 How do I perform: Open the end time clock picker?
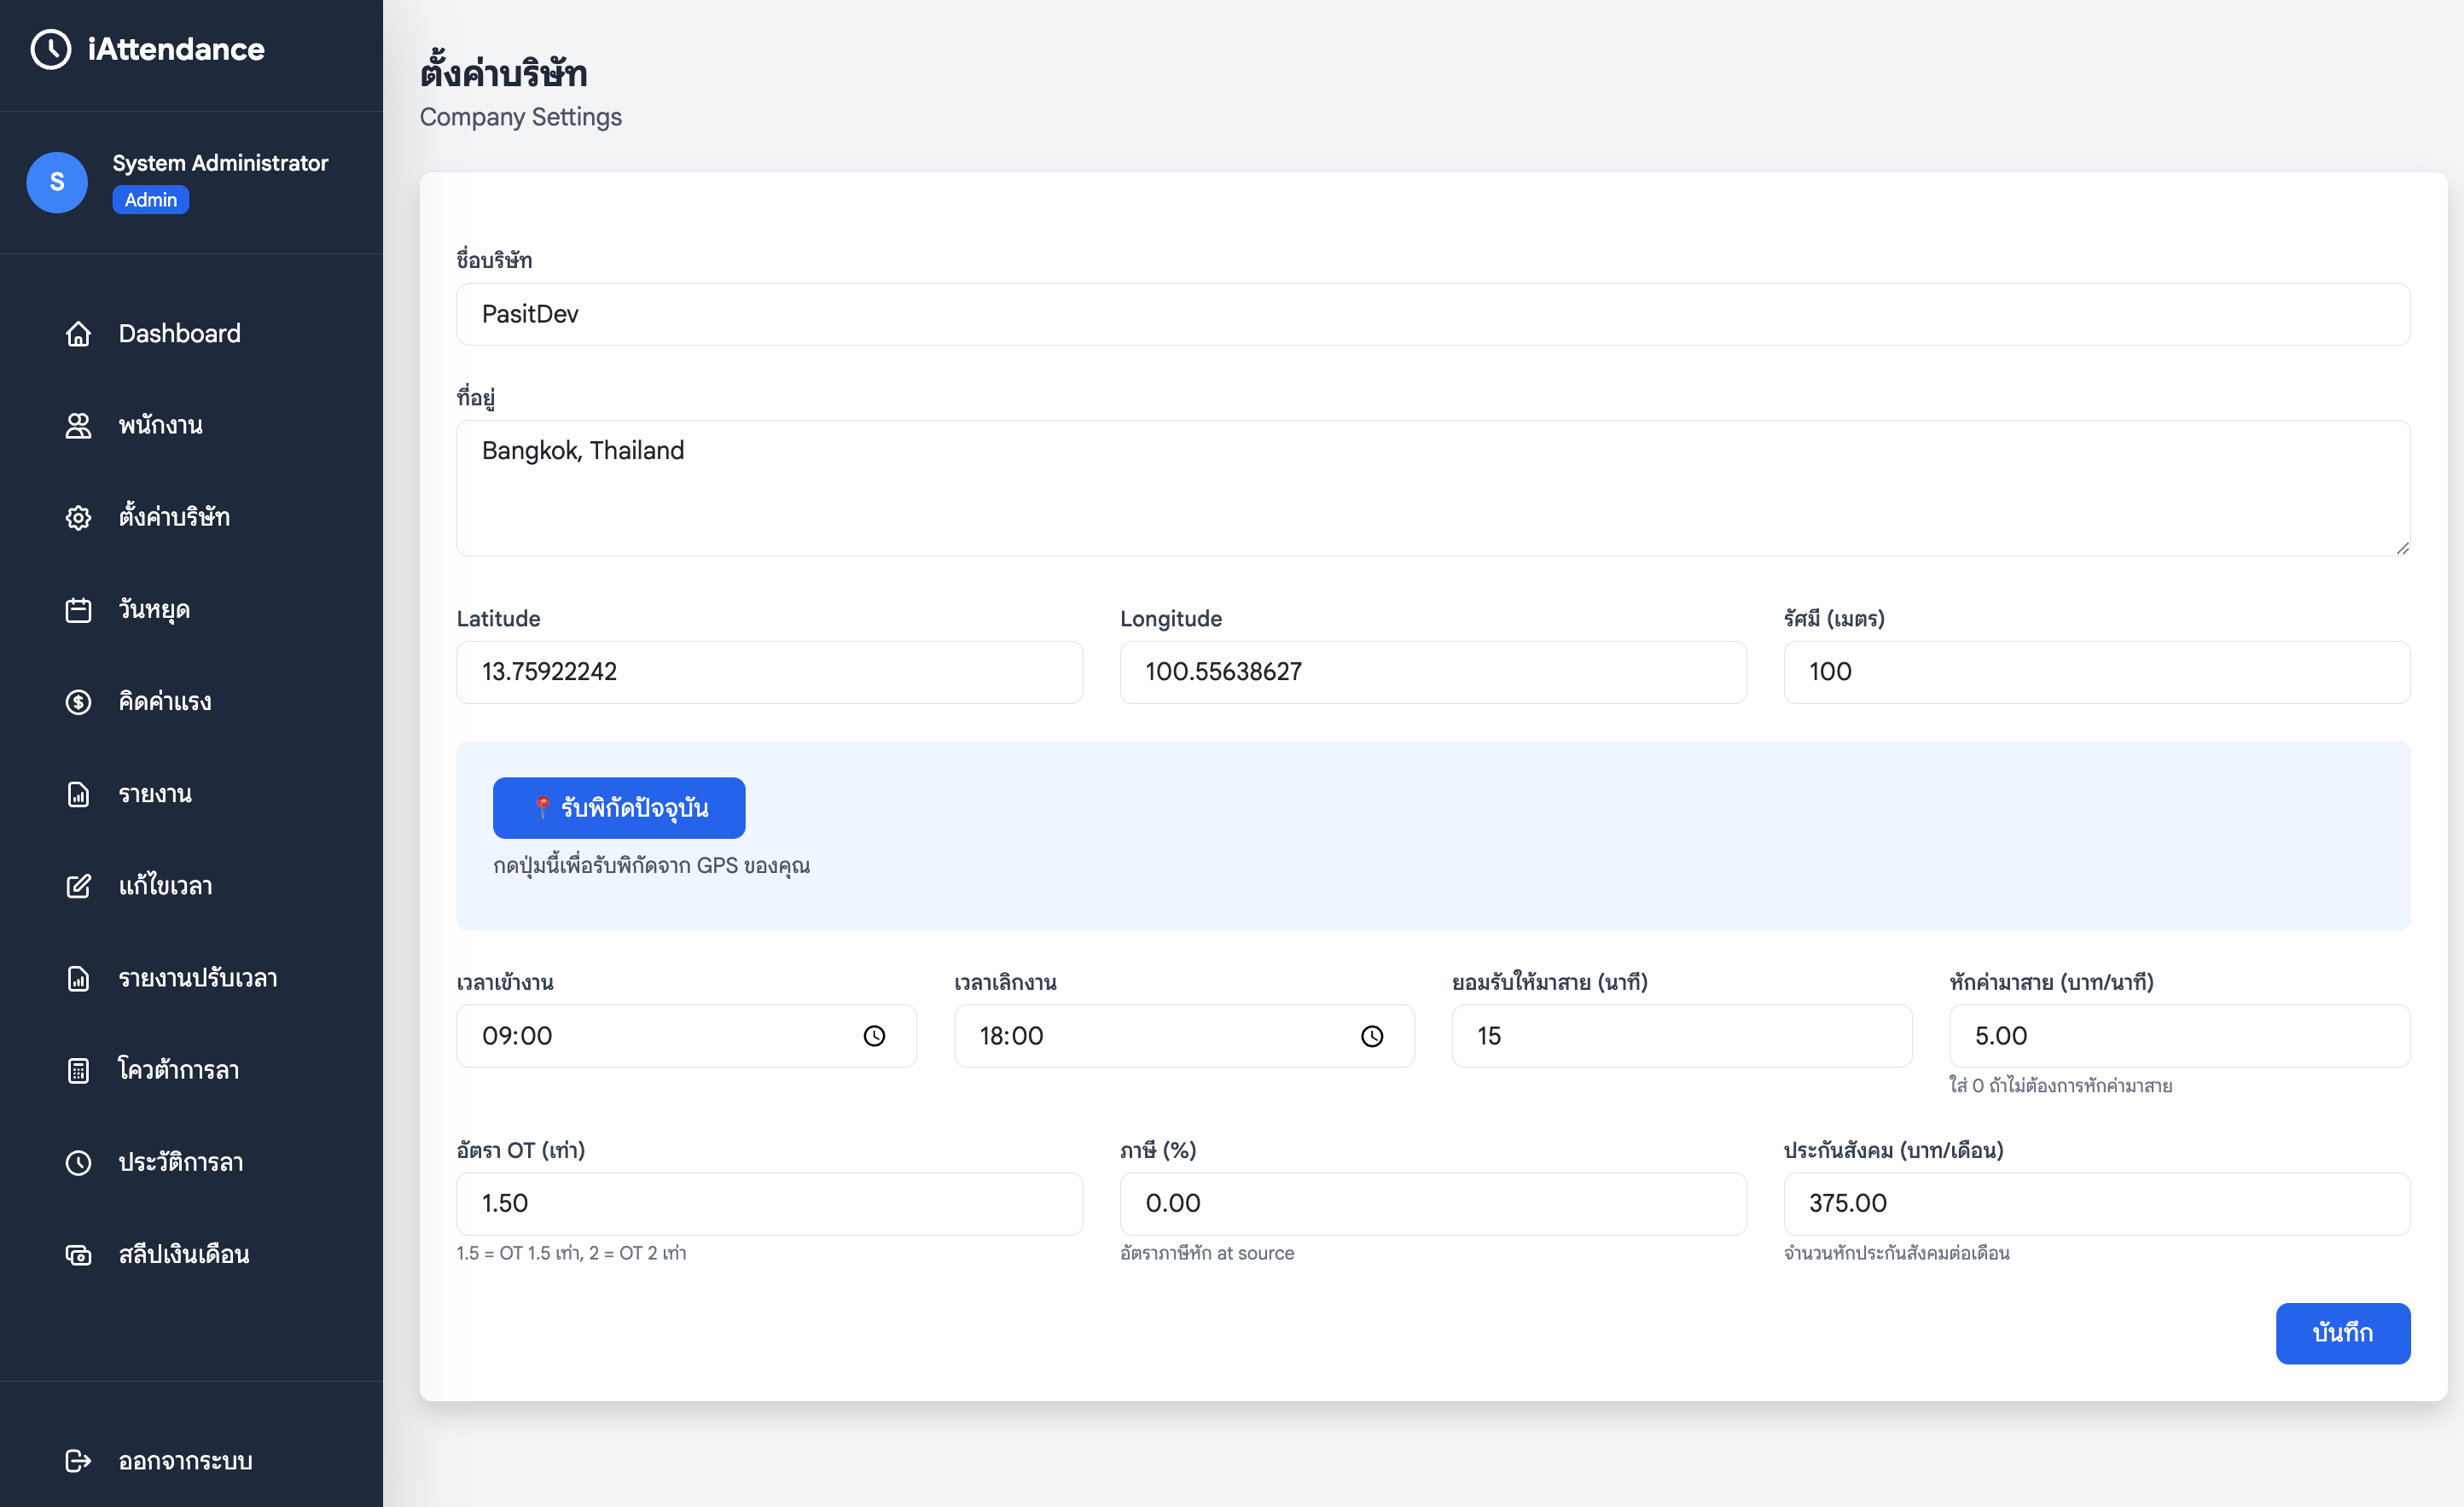click(x=1372, y=1036)
